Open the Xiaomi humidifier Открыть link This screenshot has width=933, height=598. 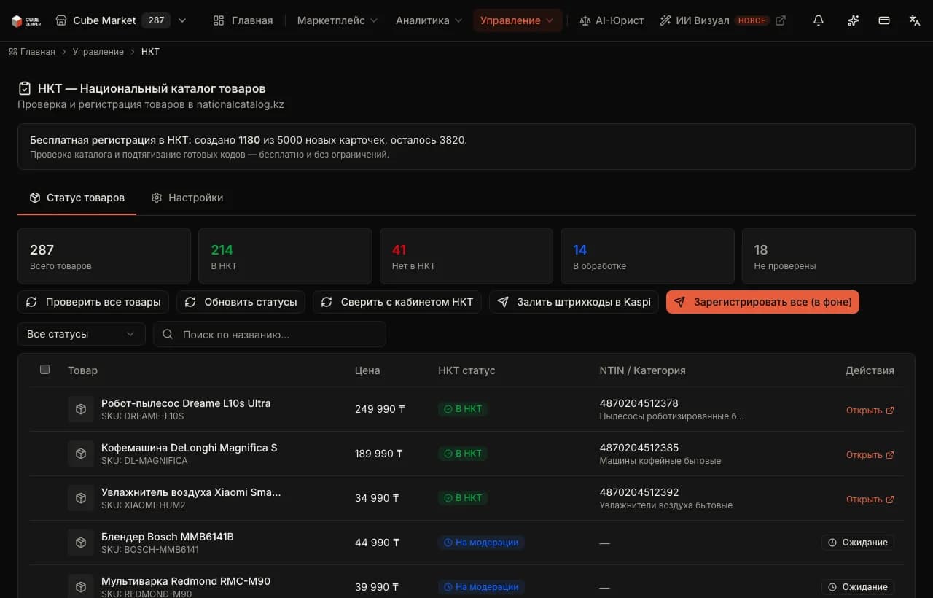(870, 499)
